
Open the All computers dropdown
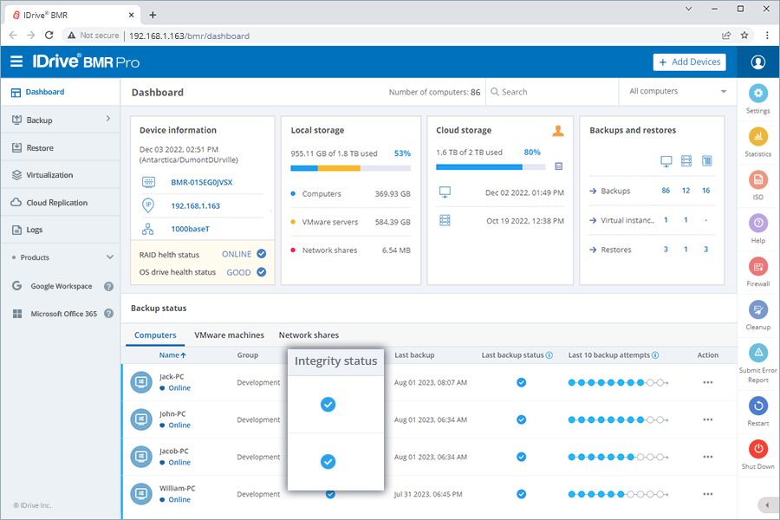click(x=678, y=92)
